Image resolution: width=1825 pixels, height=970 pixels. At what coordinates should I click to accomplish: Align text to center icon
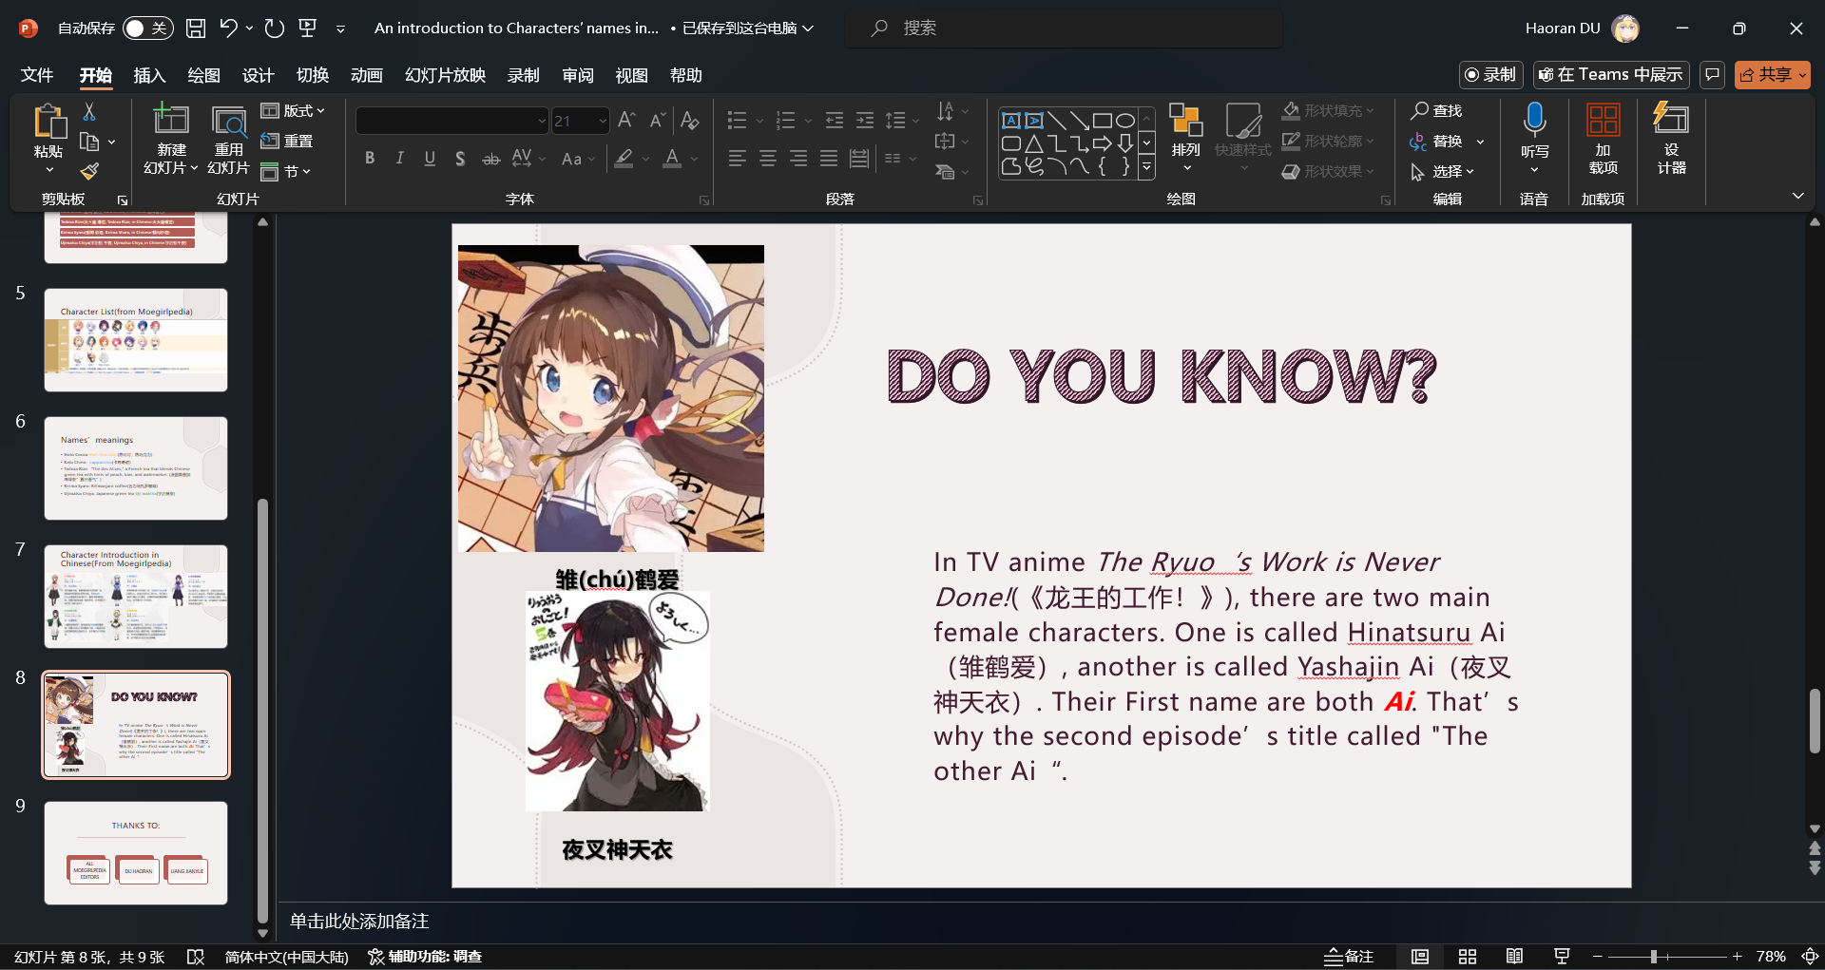click(768, 159)
